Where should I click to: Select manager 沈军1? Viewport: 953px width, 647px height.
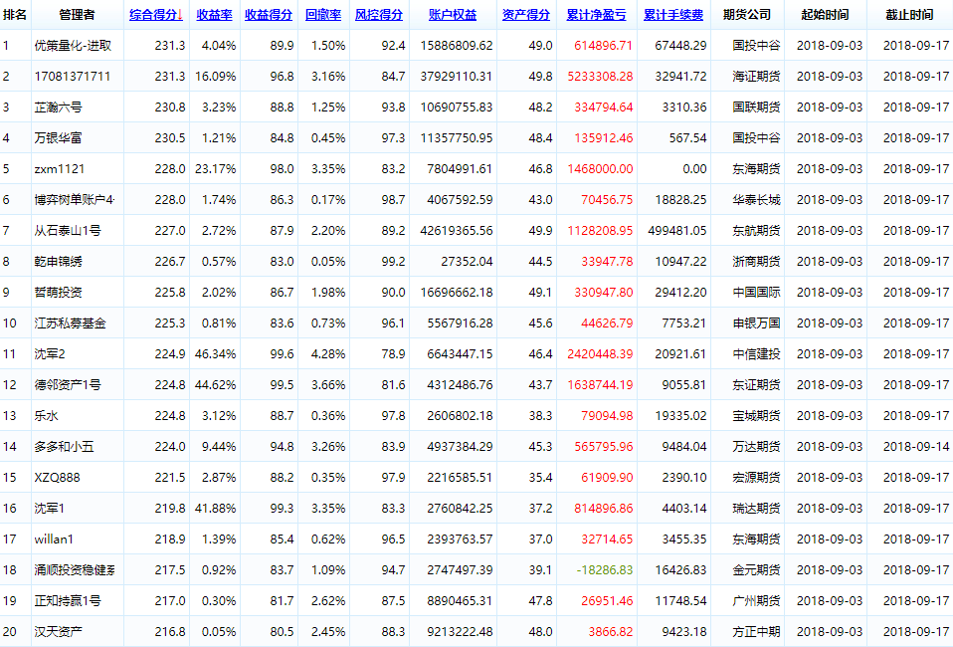point(49,509)
